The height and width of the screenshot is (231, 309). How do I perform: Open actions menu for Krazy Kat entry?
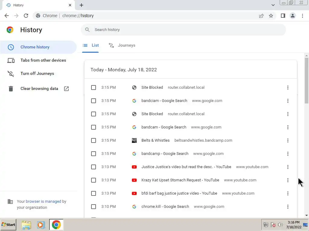click(288, 180)
